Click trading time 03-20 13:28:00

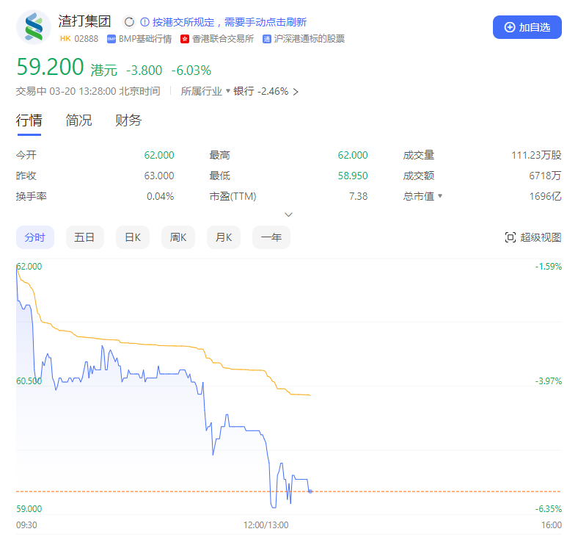pos(83,91)
